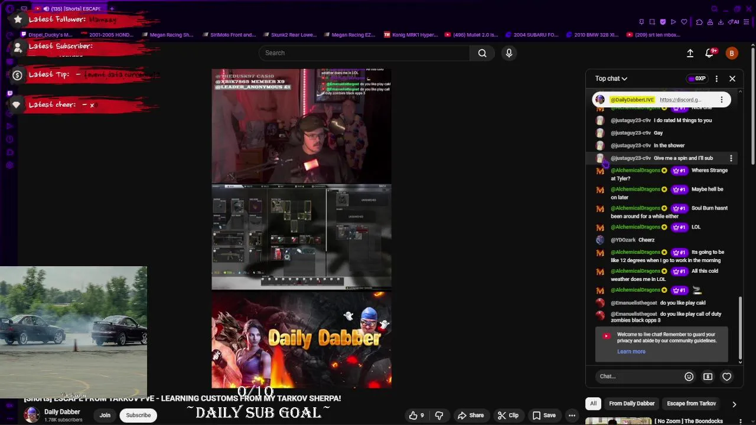The width and height of the screenshot is (756, 425).
Task: Subscribe to Daily Dabber
Action: 138,415
